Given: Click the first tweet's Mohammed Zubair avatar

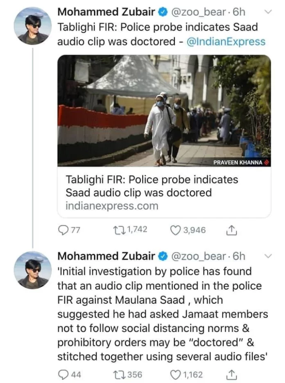Looking at the screenshot, I should click(33, 26).
